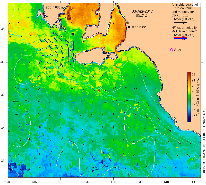Click the 'HF radar velocity' legend heading
Image resolution: width=206 pixels, height=185 pixels.
184,28
